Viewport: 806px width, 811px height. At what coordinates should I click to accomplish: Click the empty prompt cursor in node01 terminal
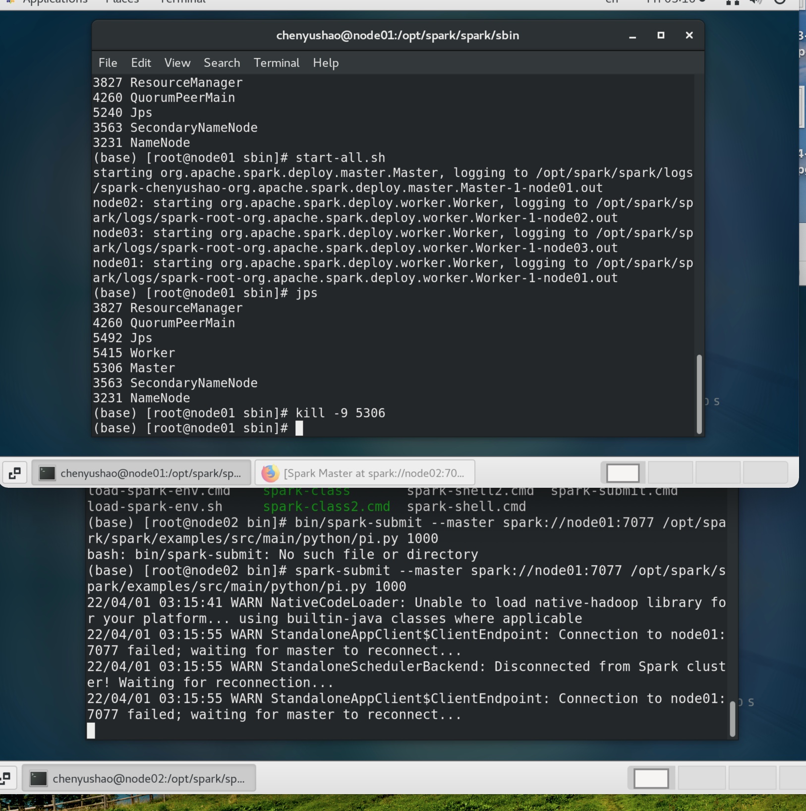pyautogui.click(x=299, y=428)
